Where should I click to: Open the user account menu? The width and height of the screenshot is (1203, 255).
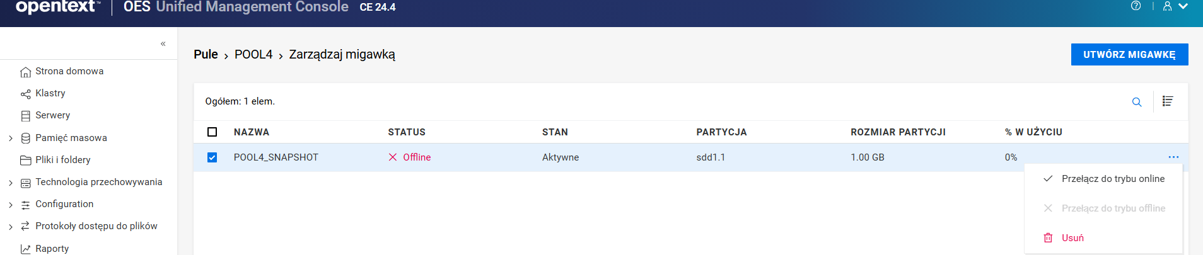pos(1175,6)
